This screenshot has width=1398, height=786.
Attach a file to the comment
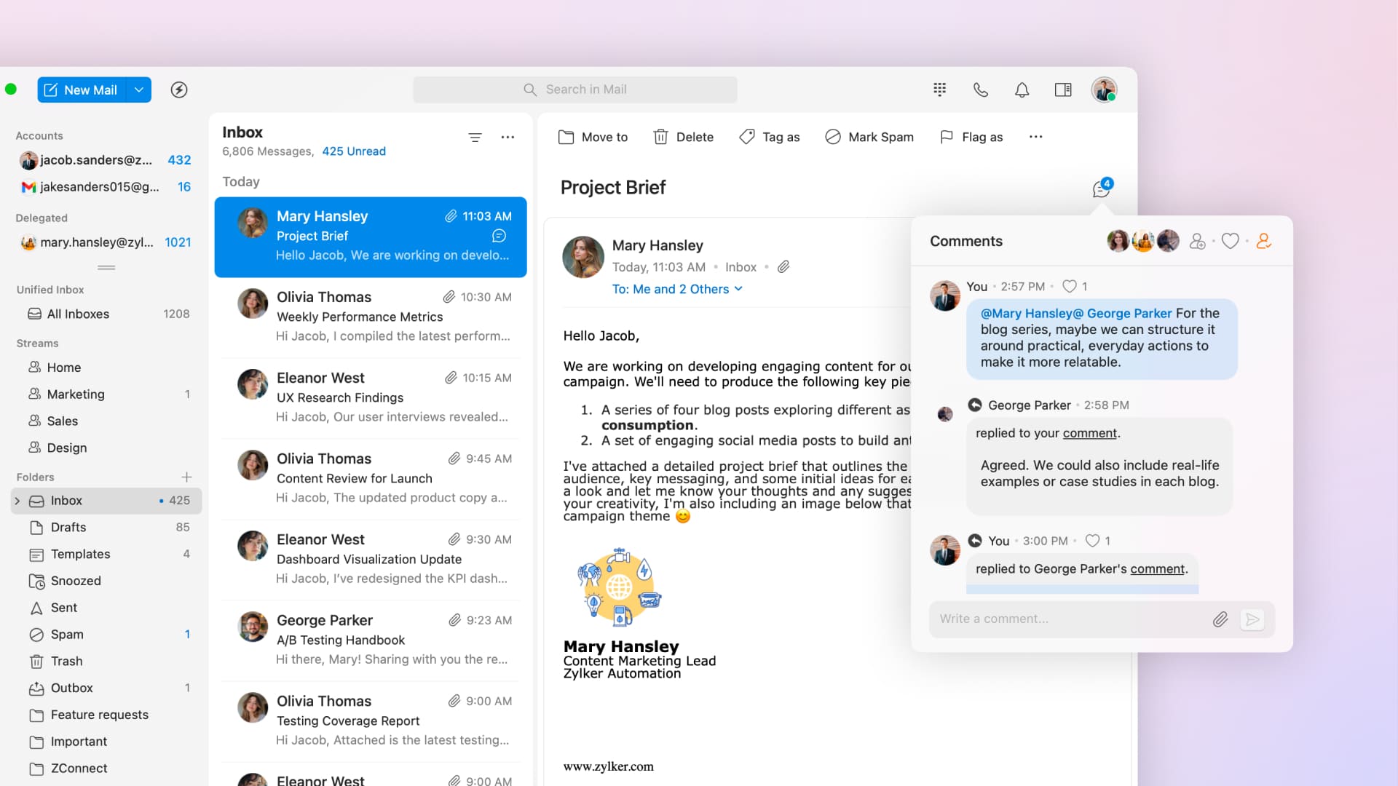1220,619
